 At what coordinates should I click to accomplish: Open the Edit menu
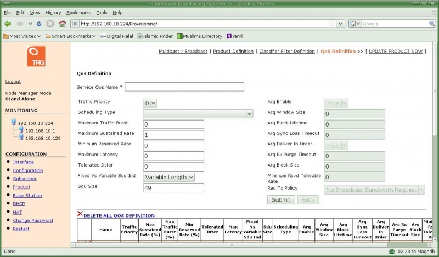coord(20,13)
